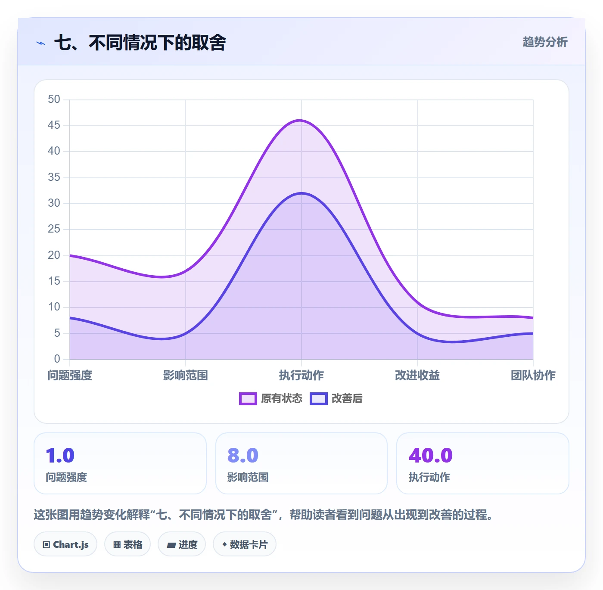The width and height of the screenshot is (603, 590).
Task: Toggle the 原有状态 legend swatch
Action: [x=248, y=399]
